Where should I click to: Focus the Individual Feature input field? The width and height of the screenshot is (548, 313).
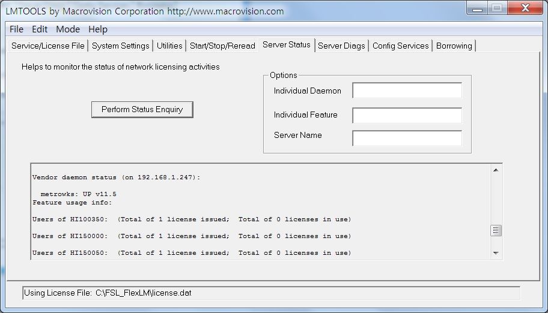(407, 116)
